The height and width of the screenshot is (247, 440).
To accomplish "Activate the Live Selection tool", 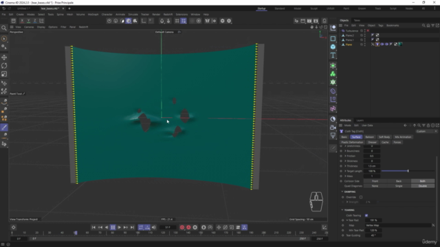I will click(x=4, y=38).
